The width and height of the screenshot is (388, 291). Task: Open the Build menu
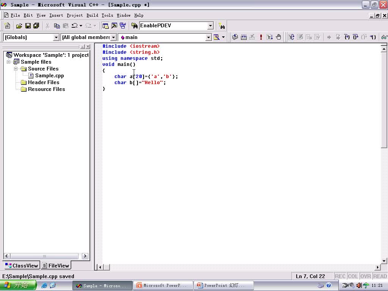coord(92,15)
